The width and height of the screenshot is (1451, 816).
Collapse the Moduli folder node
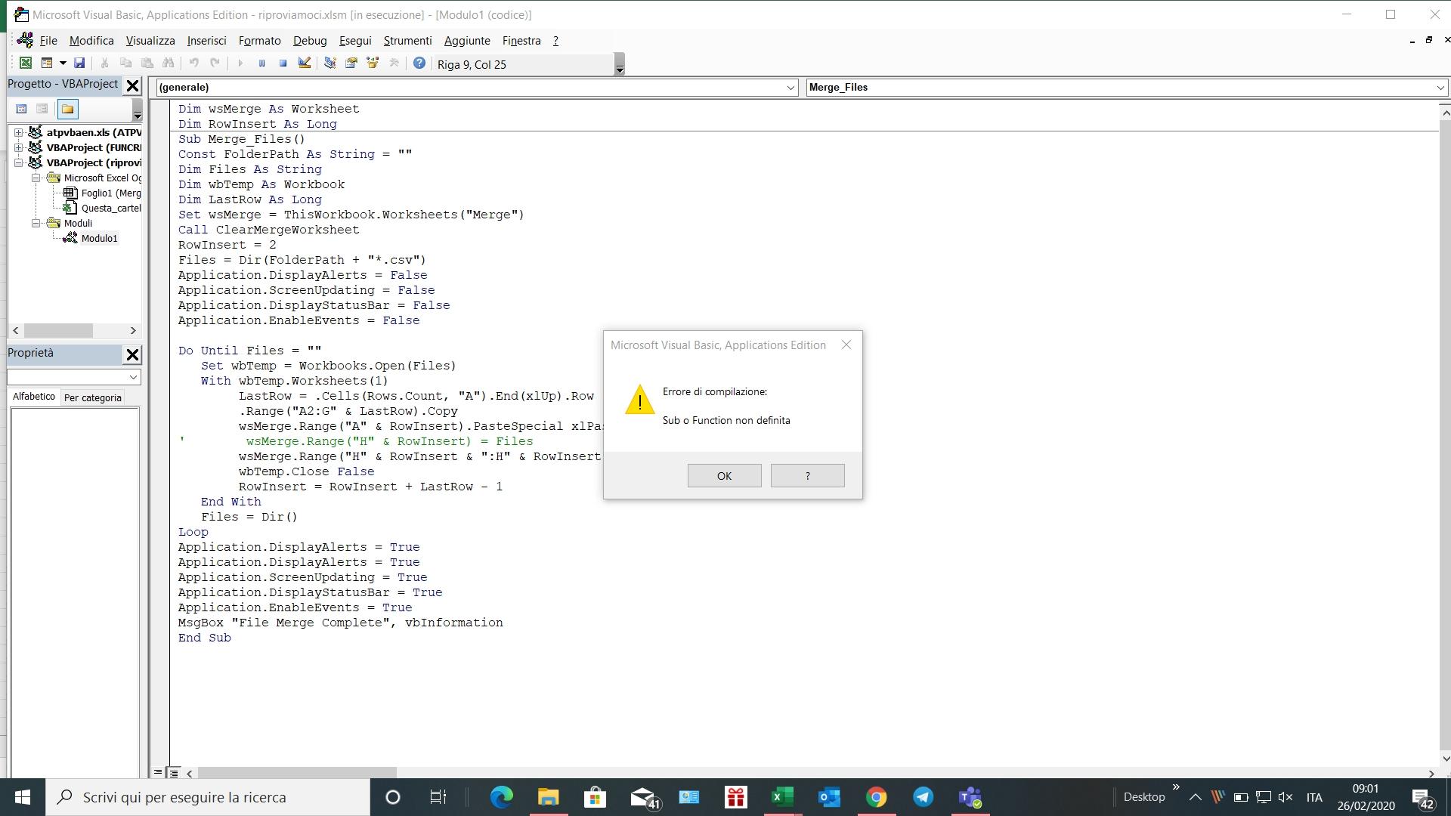(x=36, y=224)
